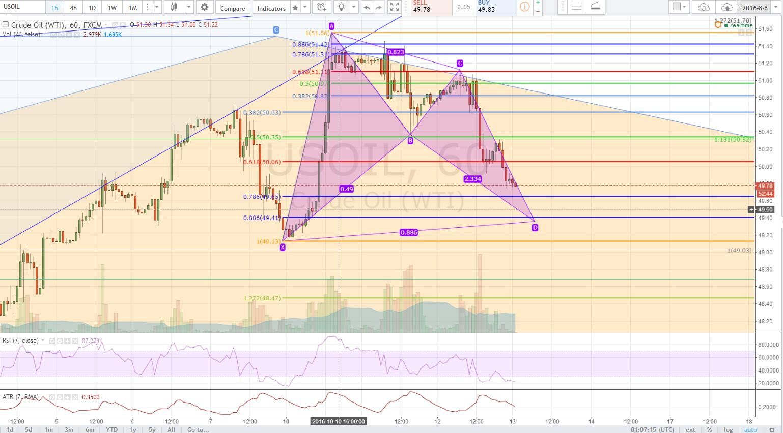Toggle fullscreen mode icon
The width and height of the screenshot is (783, 433).
coord(394,8)
